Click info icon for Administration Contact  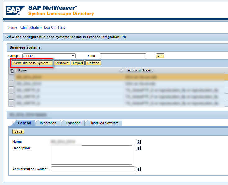tap(139, 169)
